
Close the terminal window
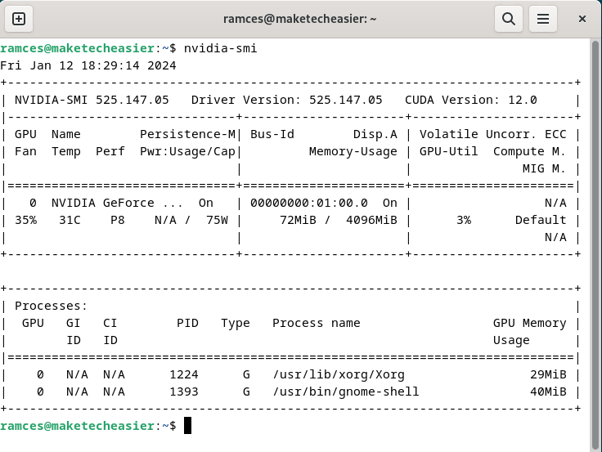(x=582, y=19)
